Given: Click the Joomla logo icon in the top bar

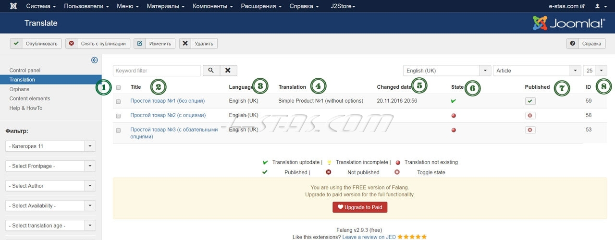Looking at the screenshot, I should (13, 6).
